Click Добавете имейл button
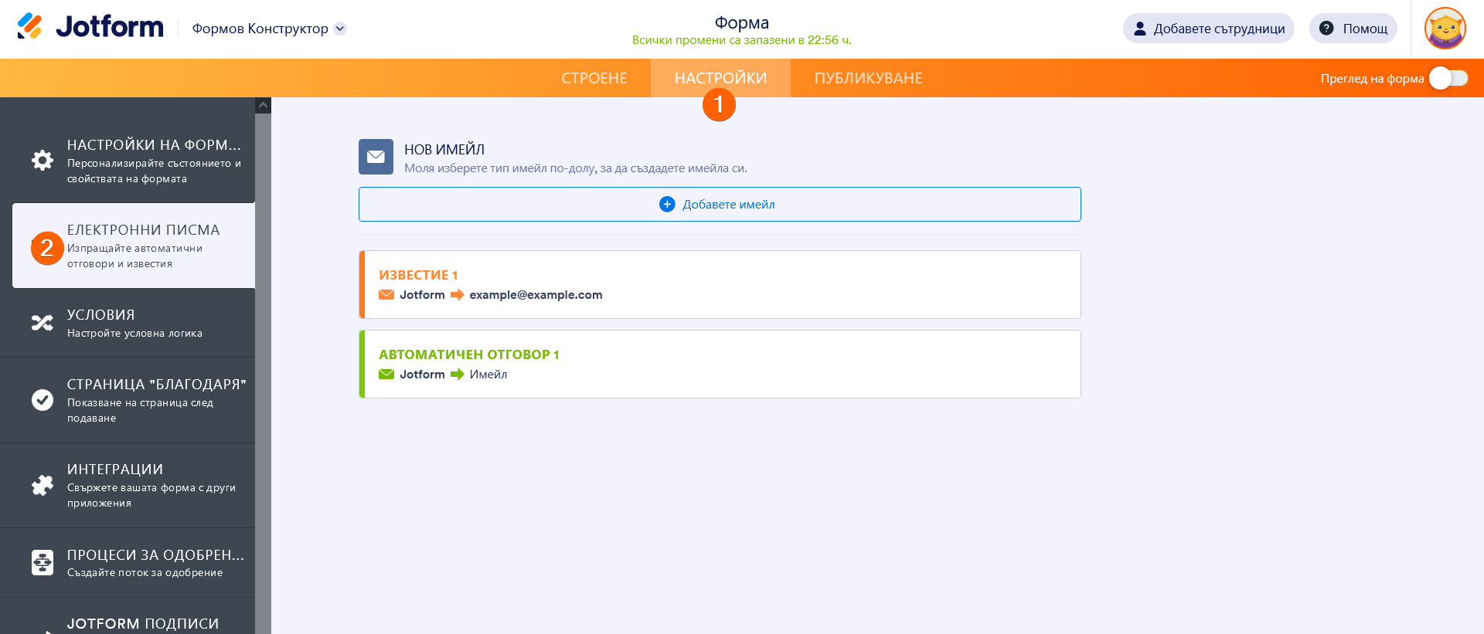Viewport: 1484px width, 634px height. 720,204
